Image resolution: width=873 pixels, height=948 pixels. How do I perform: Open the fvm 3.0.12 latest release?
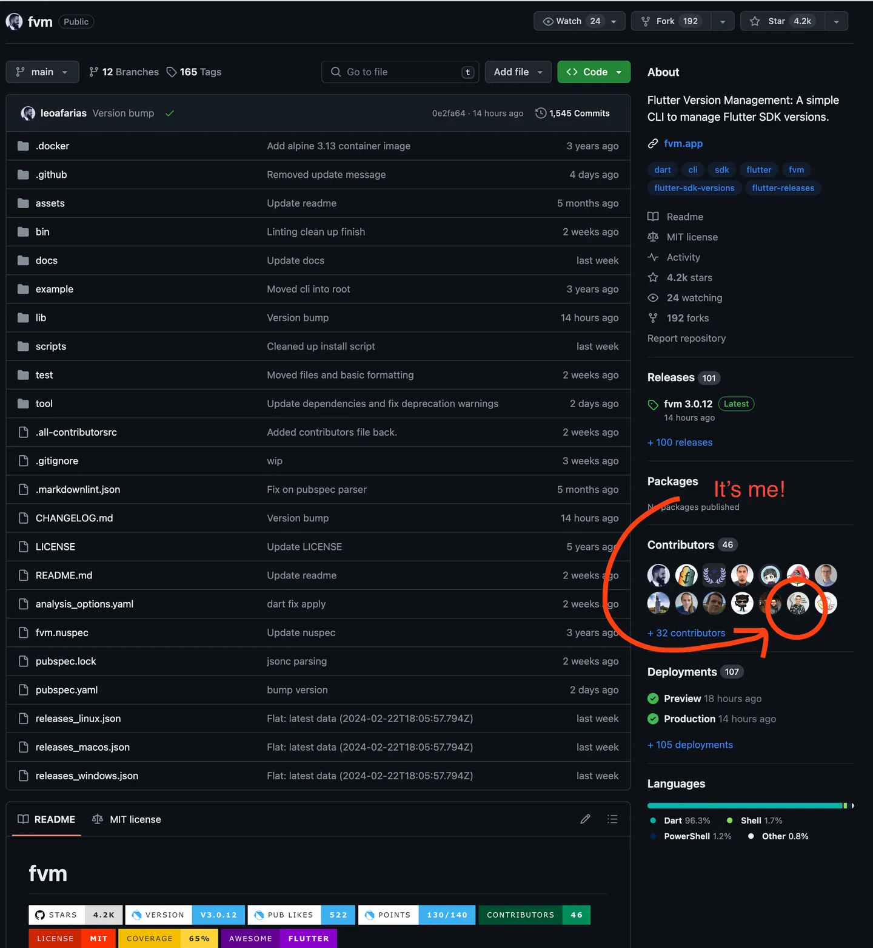click(x=688, y=404)
